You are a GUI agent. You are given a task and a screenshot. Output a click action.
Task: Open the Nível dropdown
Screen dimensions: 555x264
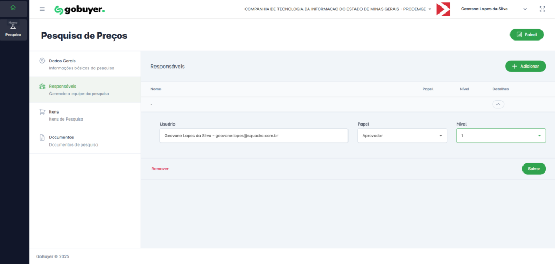pyautogui.click(x=500, y=136)
